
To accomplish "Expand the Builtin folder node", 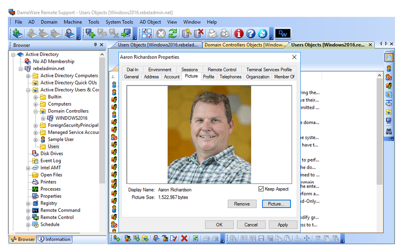I will [36, 97].
